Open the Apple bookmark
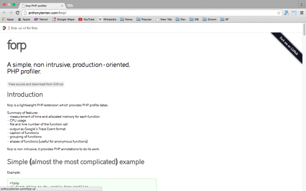306x191 pixels. tap(24, 19)
